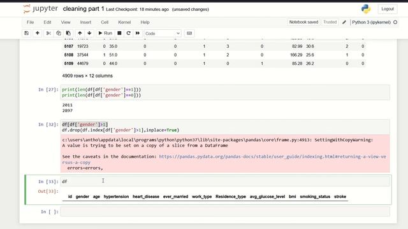
Task: Open the Kernel menu
Action: tap(124, 22)
